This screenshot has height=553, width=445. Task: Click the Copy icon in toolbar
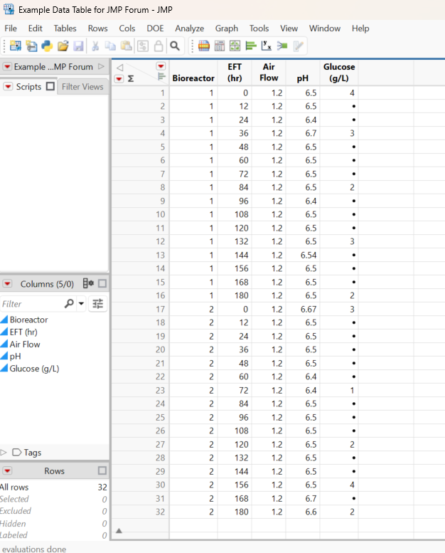click(111, 46)
